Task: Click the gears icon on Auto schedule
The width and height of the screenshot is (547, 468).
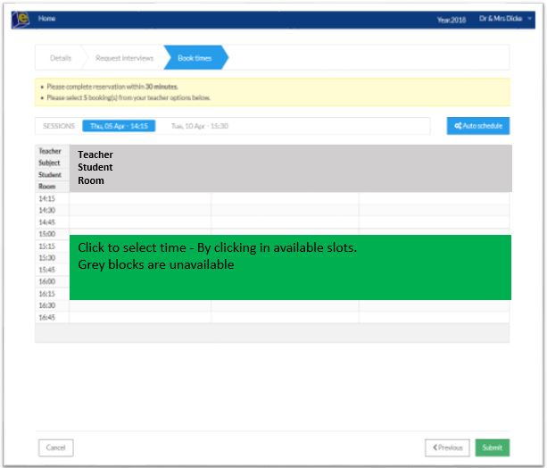Action: pos(458,126)
